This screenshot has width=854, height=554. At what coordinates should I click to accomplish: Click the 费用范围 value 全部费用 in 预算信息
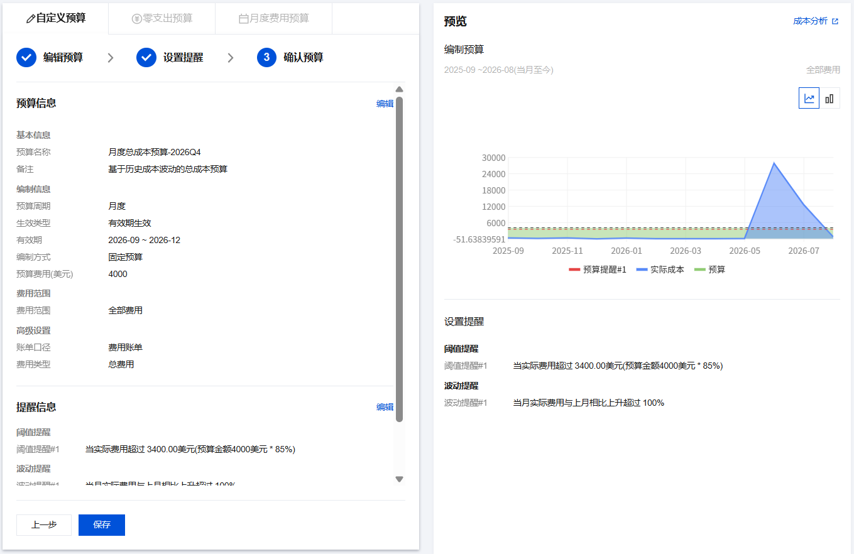click(x=125, y=310)
